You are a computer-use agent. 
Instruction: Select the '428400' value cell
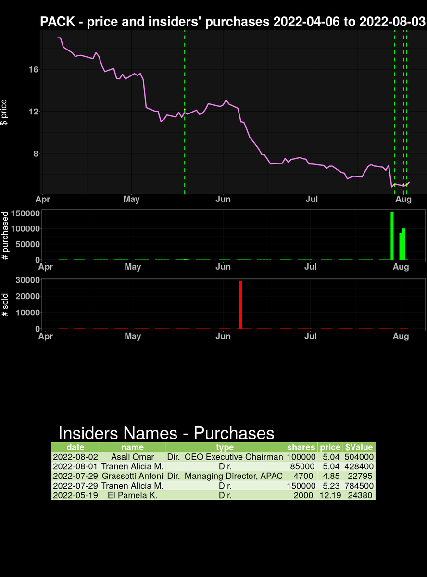tap(359, 466)
